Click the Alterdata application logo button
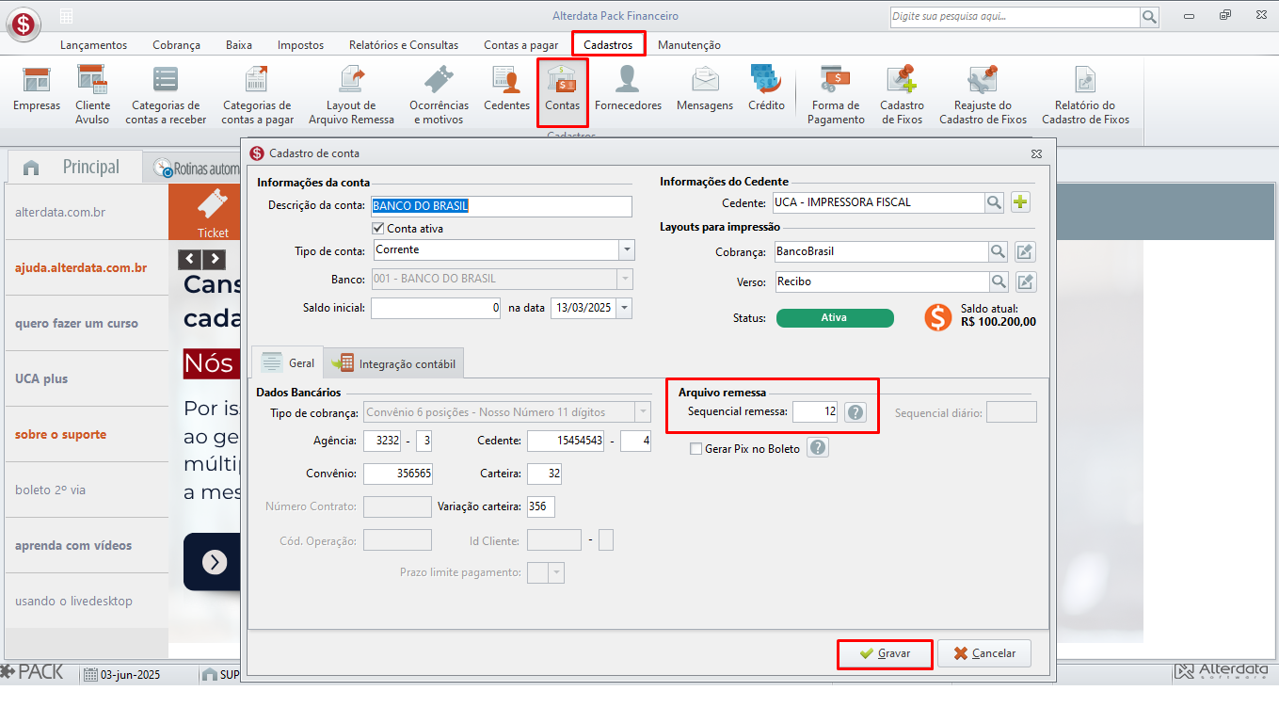This screenshot has width=1279, height=707. [24, 24]
